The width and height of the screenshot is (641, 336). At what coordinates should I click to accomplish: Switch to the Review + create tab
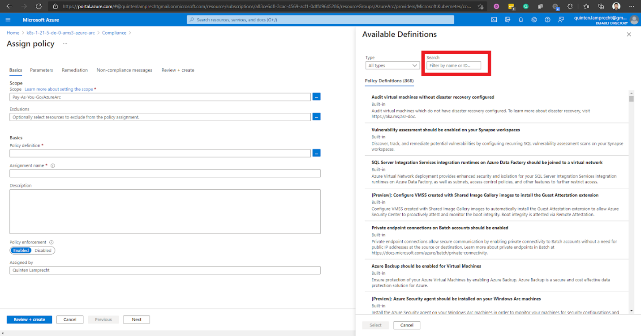pos(178,70)
